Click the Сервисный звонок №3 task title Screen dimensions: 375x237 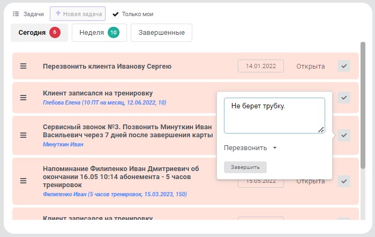[x=127, y=131]
